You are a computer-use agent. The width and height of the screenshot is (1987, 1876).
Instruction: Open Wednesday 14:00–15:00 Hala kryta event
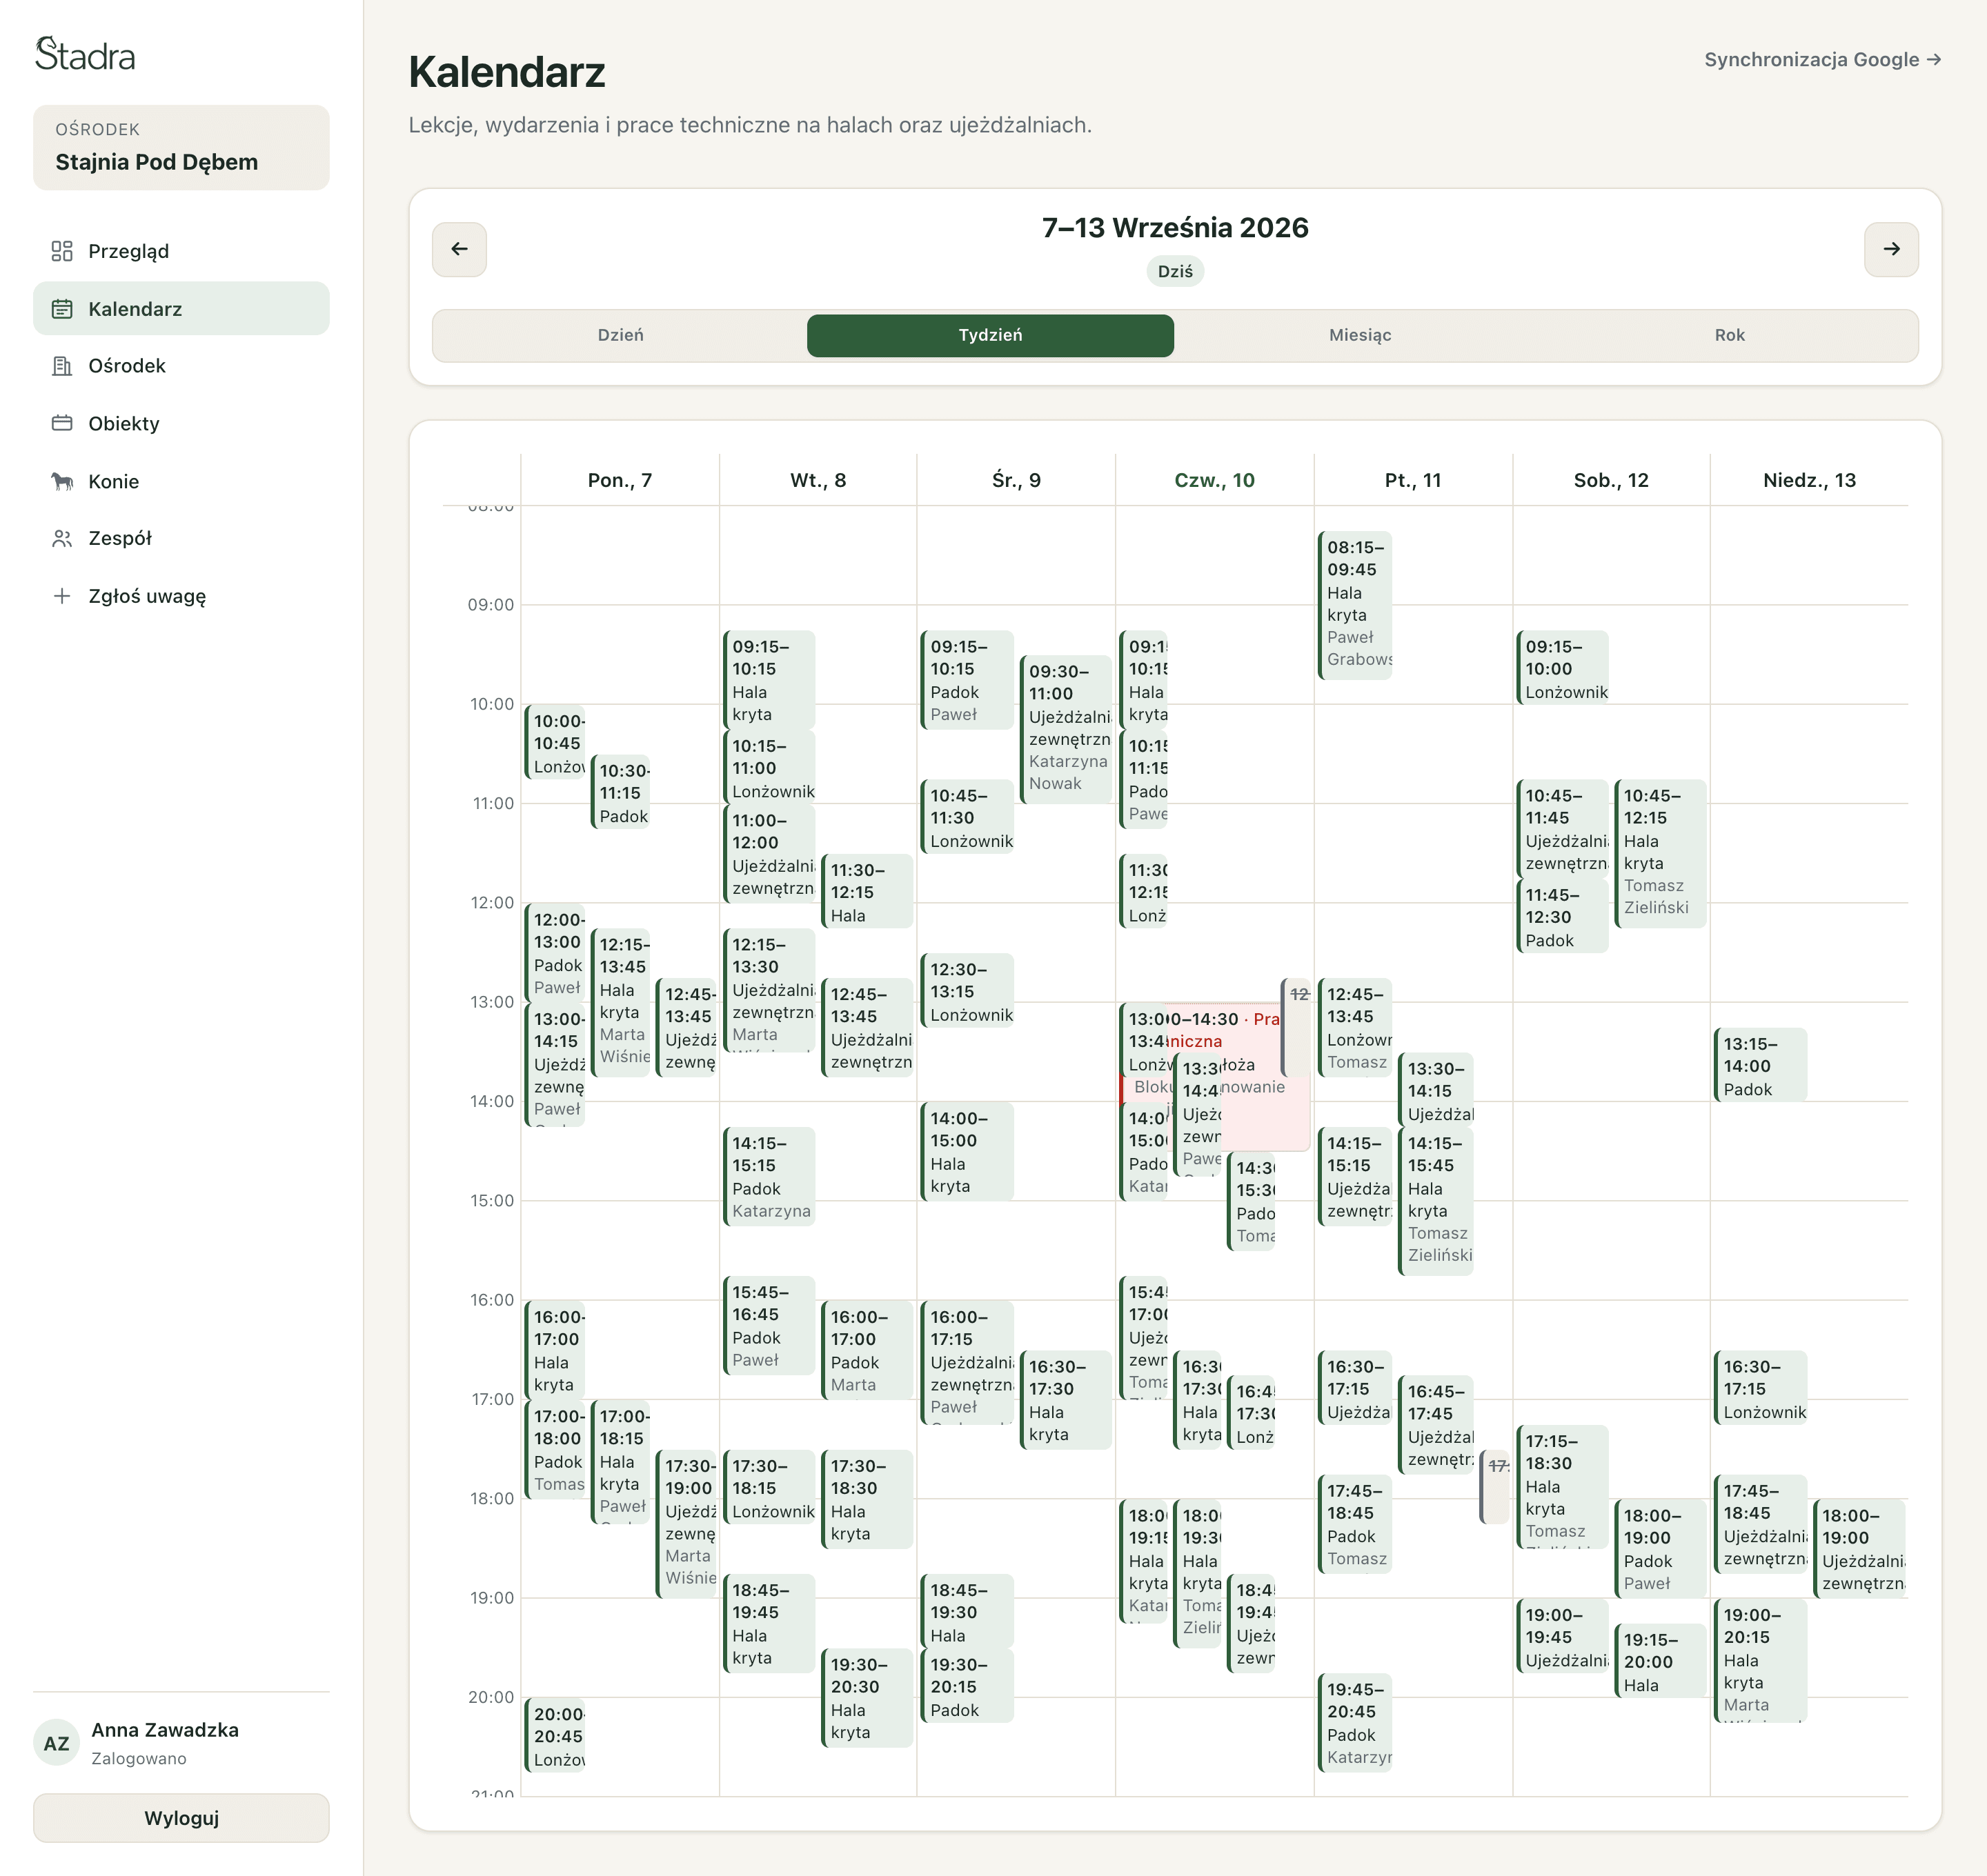967,1151
